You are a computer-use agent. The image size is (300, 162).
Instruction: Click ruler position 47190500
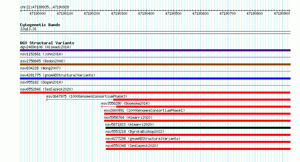173,13
